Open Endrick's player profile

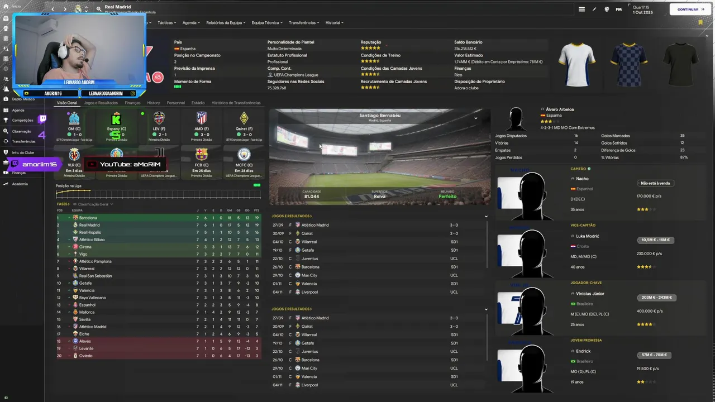(583, 351)
